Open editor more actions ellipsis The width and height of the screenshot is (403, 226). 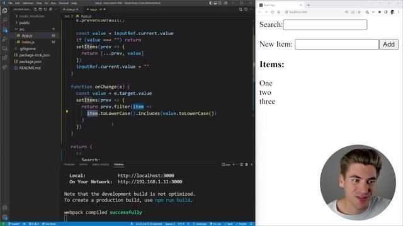point(251,9)
